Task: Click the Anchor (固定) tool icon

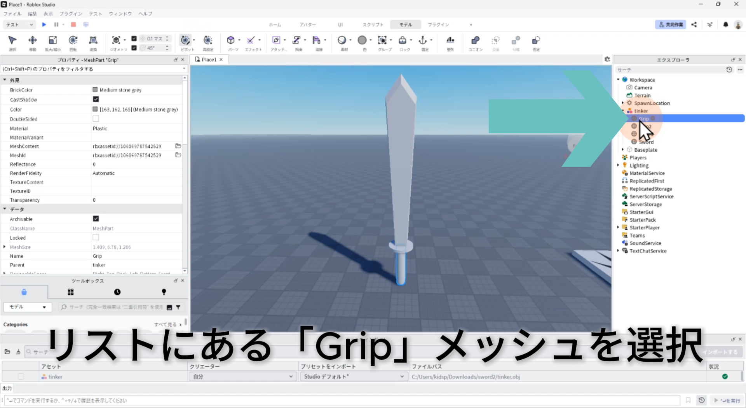Action: point(423,40)
